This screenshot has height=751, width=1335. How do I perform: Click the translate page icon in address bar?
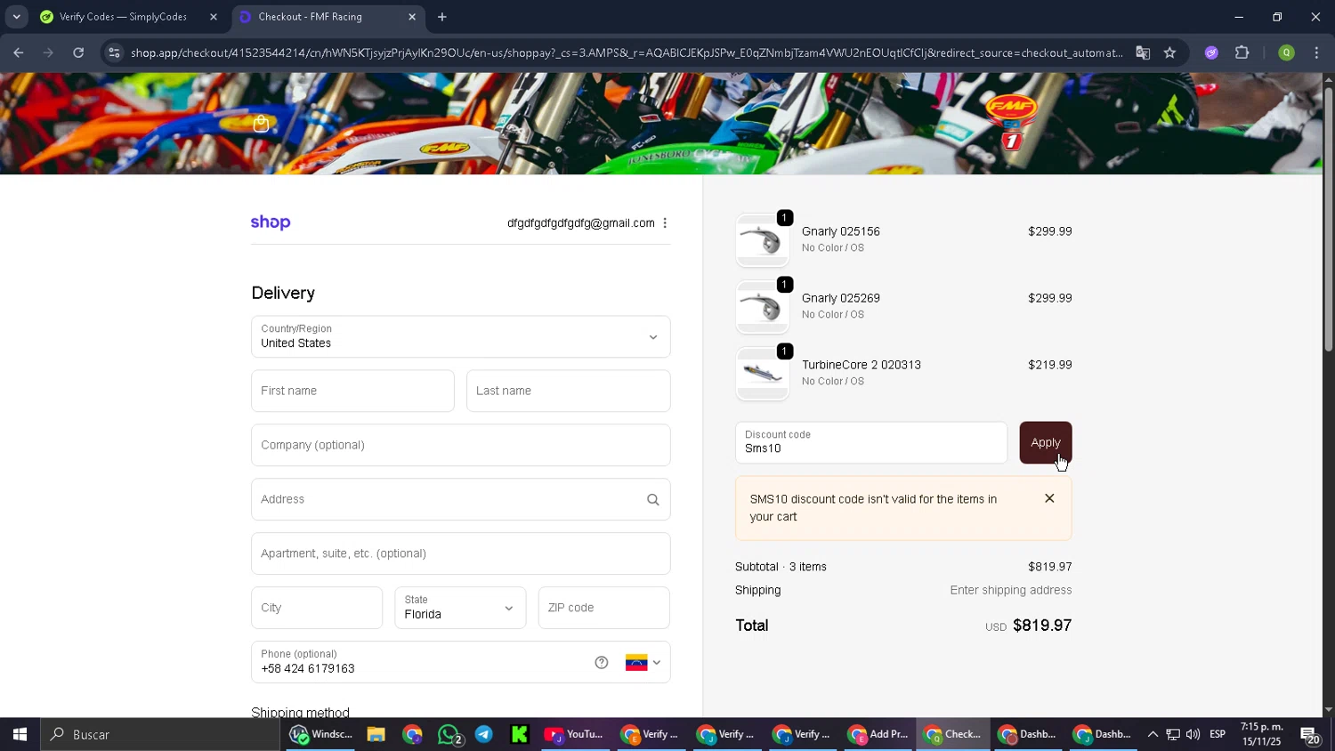tap(1143, 52)
